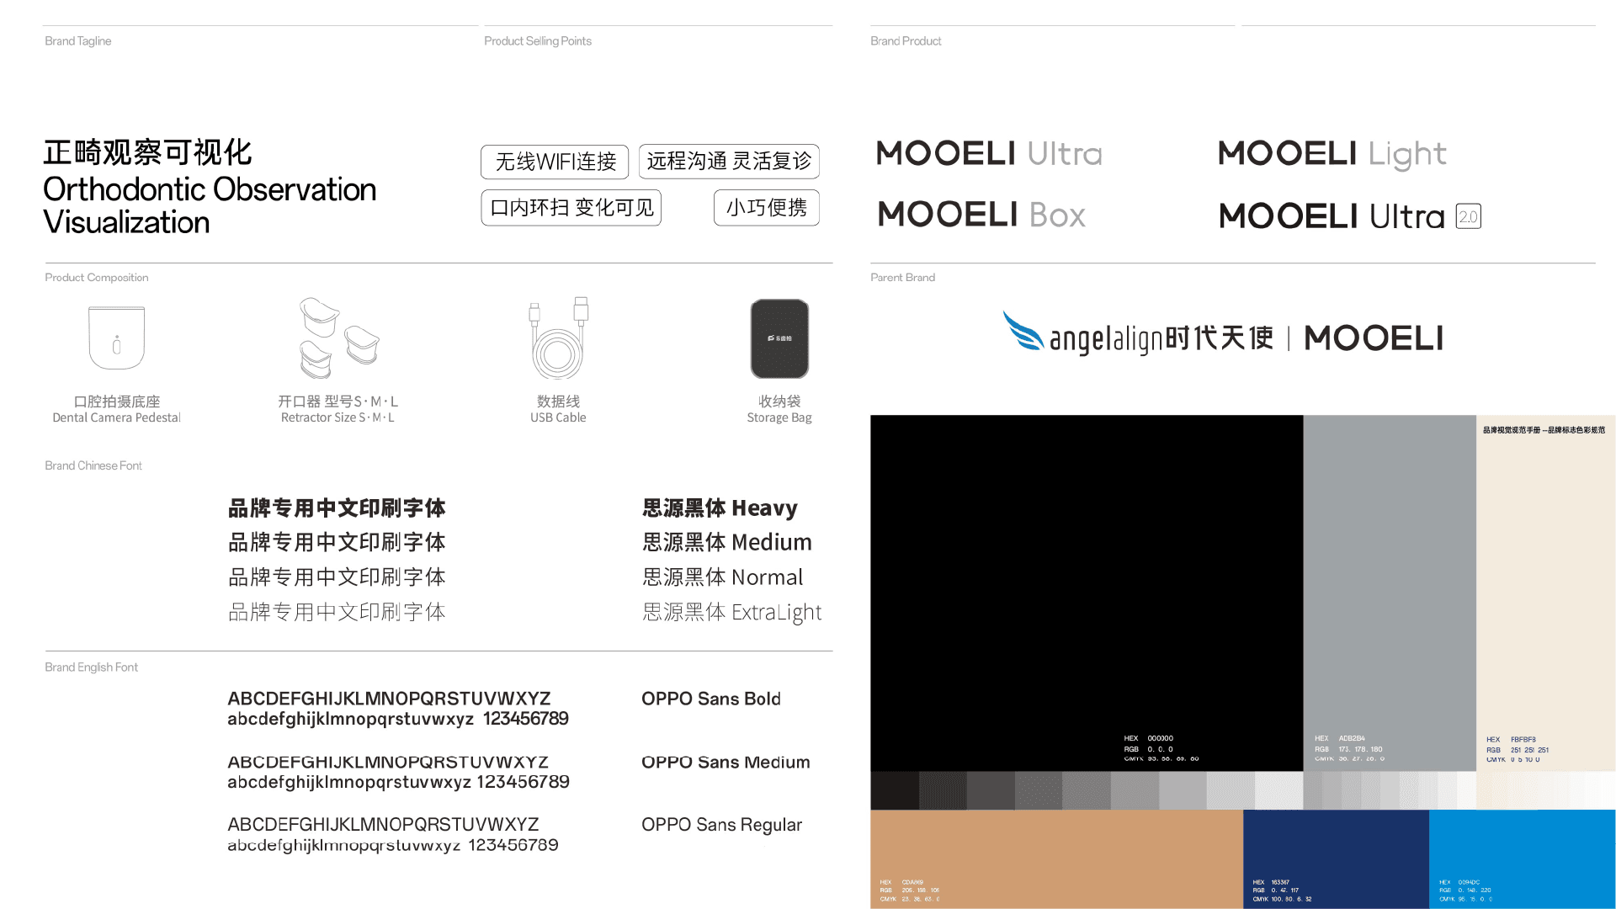Click the 思源黑体 Medium font name

[x=727, y=543]
